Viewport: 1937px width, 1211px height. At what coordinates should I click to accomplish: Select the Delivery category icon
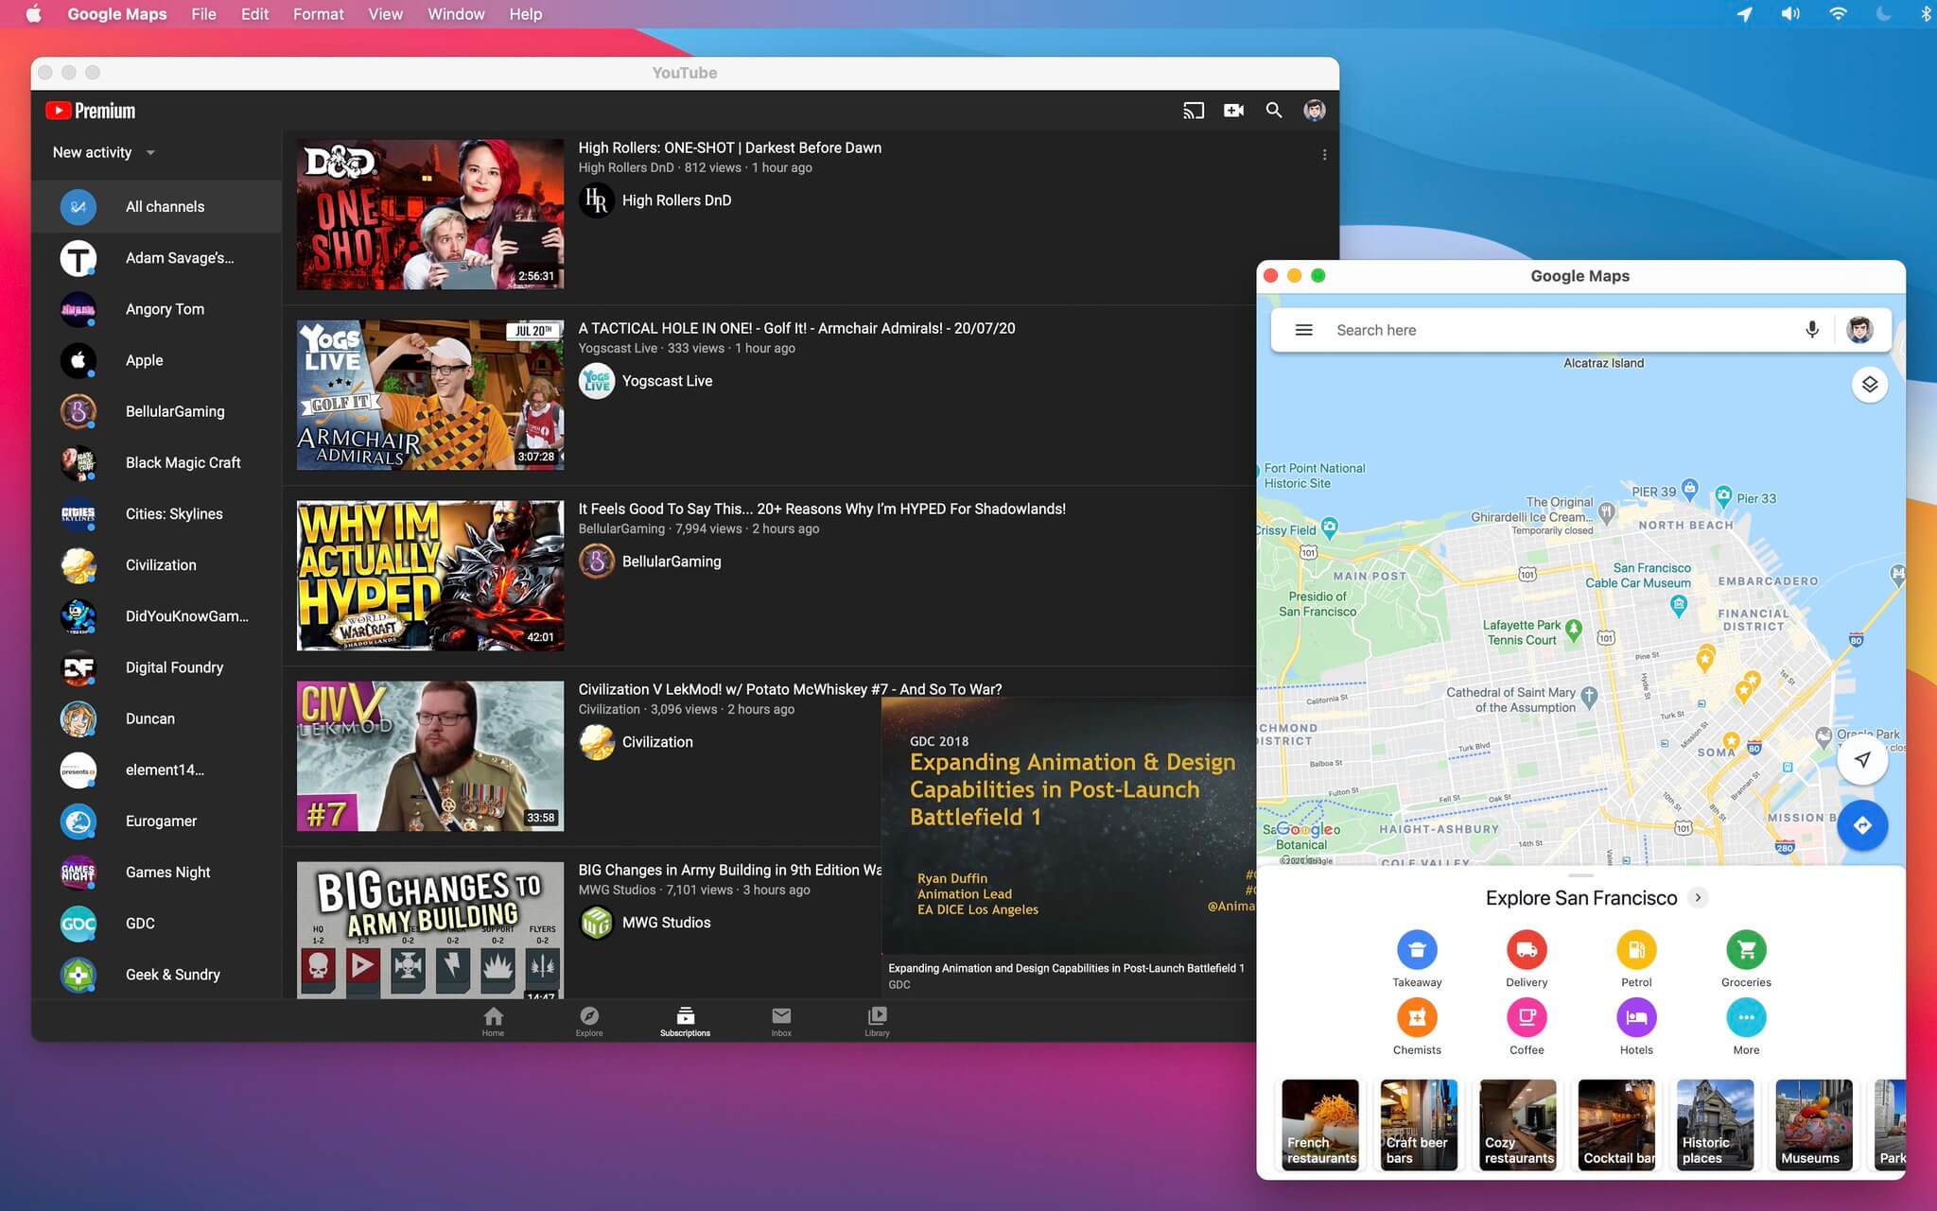click(x=1527, y=950)
